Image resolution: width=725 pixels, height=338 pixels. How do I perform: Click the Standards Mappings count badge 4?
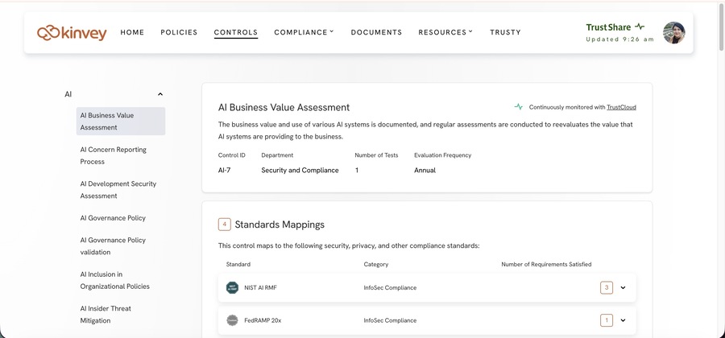pos(224,225)
